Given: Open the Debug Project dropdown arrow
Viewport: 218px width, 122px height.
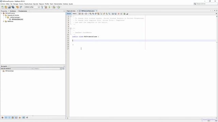Looking at the screenshot, I should click(56, 7).
